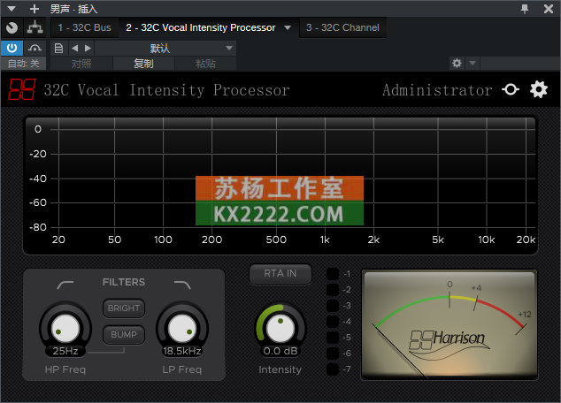Screen dimensions: 561x403
Task: Expand the Vocal Intensity Processor tab dropdown arrow
Action: click(288, 27)
